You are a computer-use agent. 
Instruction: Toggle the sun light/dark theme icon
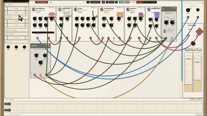coord(103,2)
